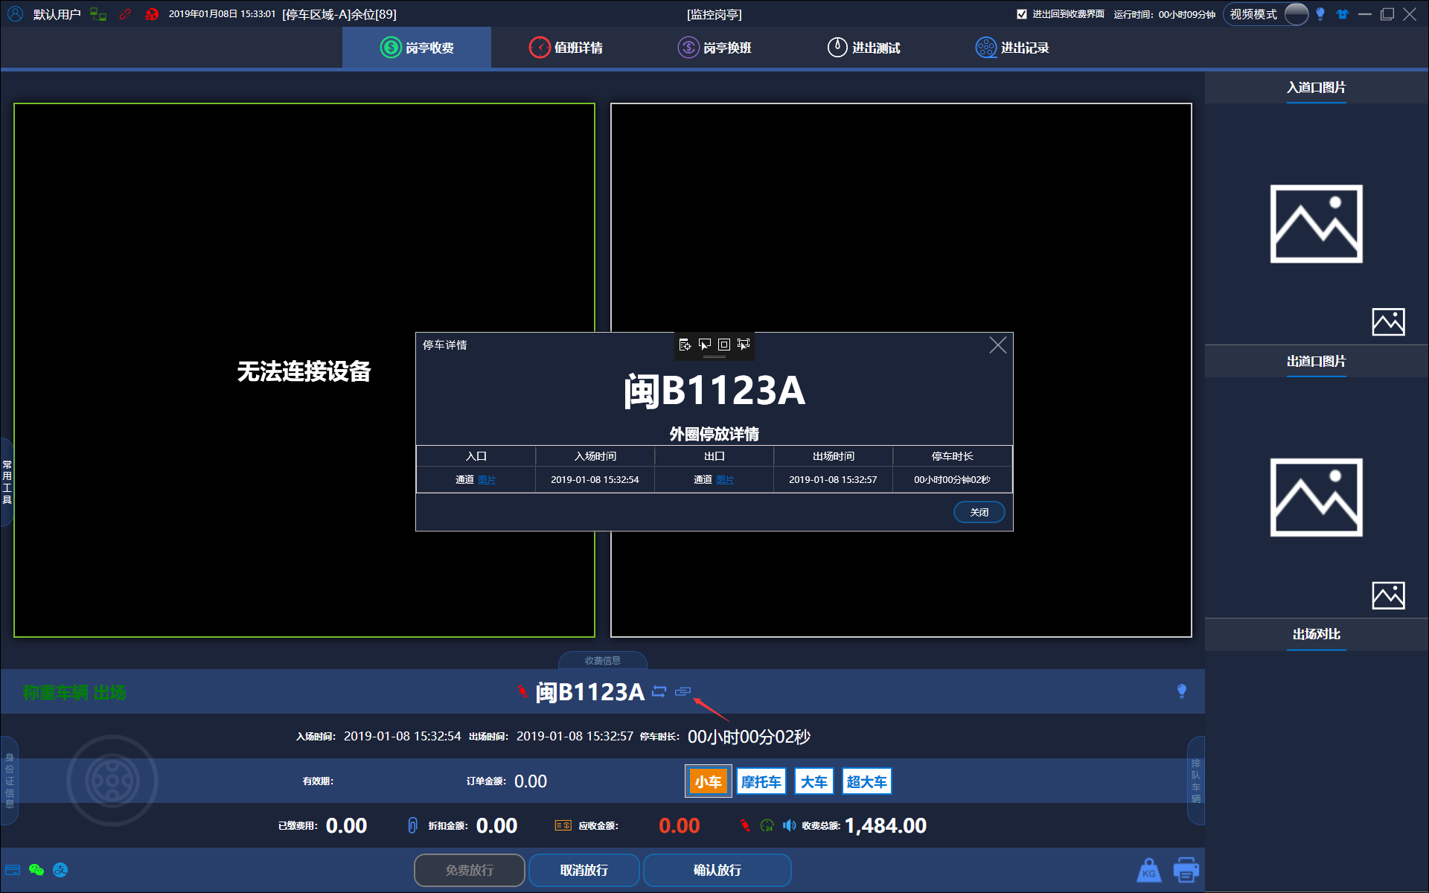Click the 停车时长 column header
1429x893 pixels.
(952, 456)
